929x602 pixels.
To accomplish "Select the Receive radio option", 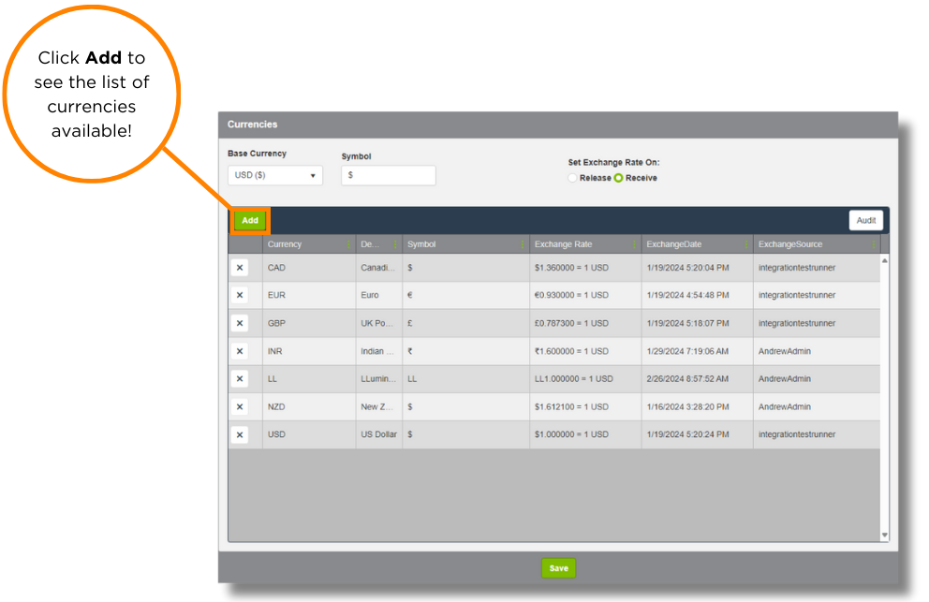I will [619, 178].
